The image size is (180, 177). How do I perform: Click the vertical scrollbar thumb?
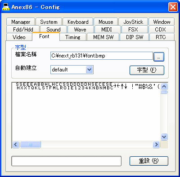[164, 92]
